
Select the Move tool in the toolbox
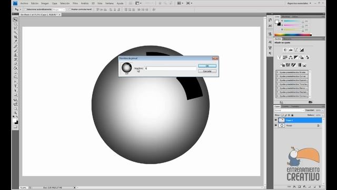tap(15, 20)
